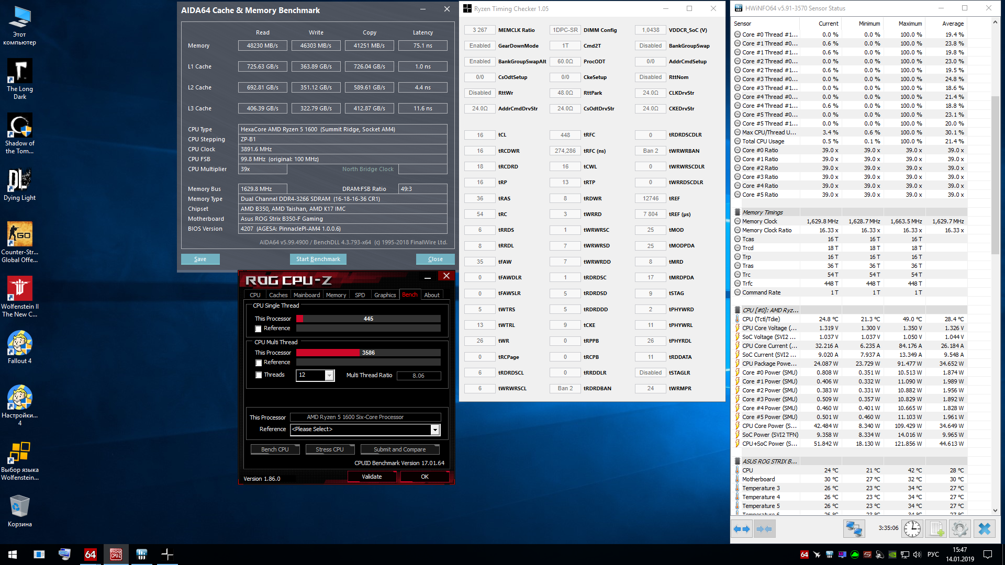
Task: Enable multi thread Reference checkbox
Action: pyautogui.click(x=258, y=363)
